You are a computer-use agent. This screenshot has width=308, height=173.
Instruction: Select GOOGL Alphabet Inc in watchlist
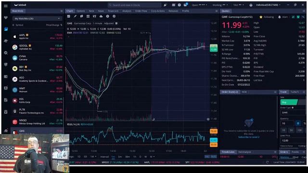tap(37, 47)
